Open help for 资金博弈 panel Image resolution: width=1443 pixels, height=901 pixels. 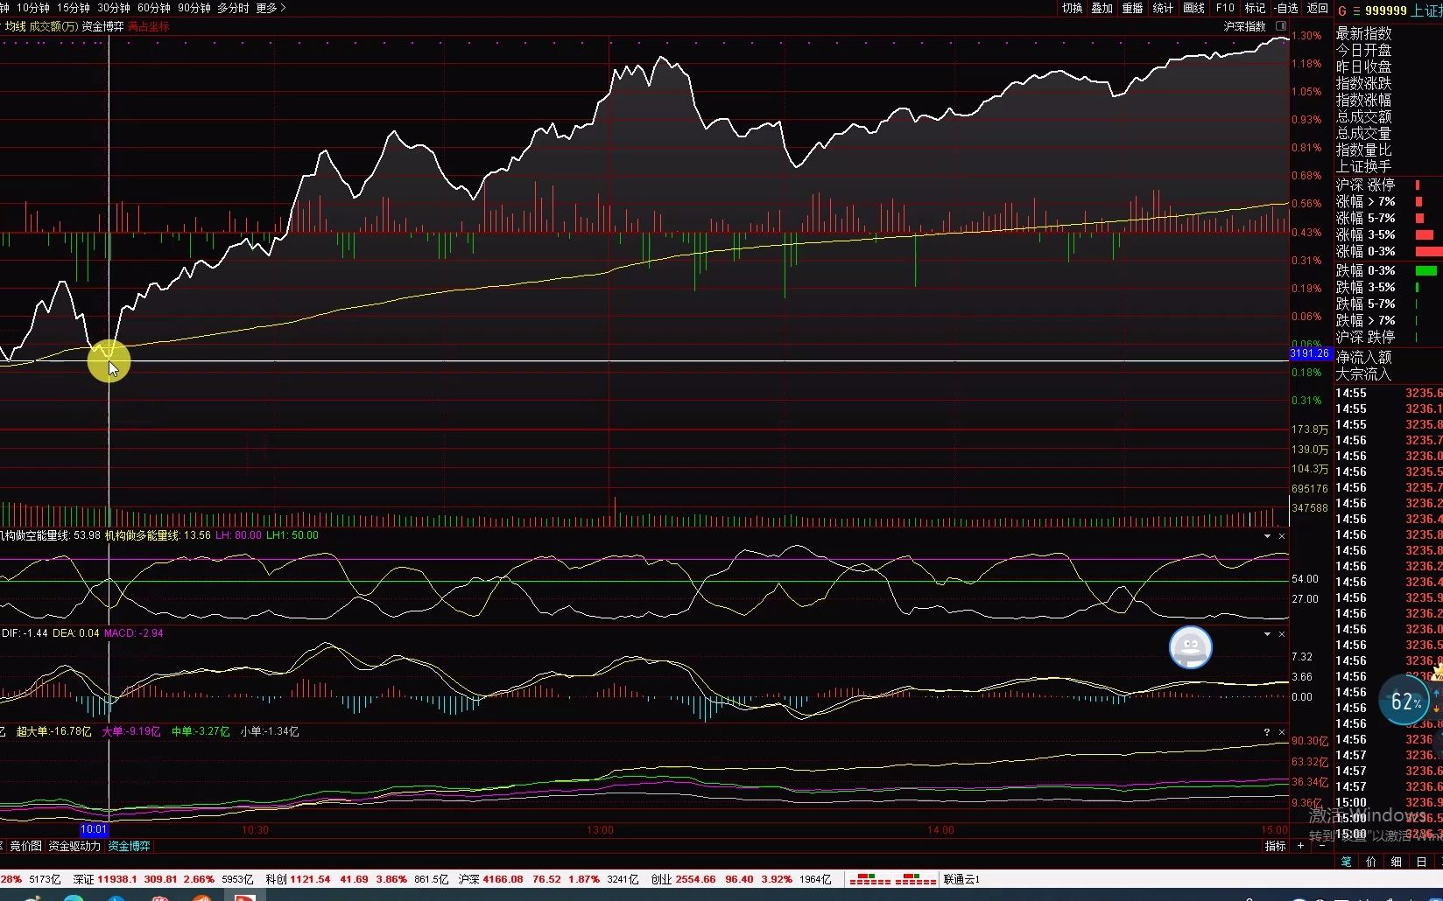coord(1267,731)
